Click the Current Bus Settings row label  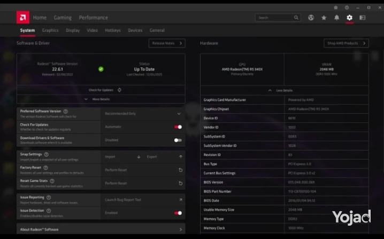pyautogui.click(x=219, y=173)
